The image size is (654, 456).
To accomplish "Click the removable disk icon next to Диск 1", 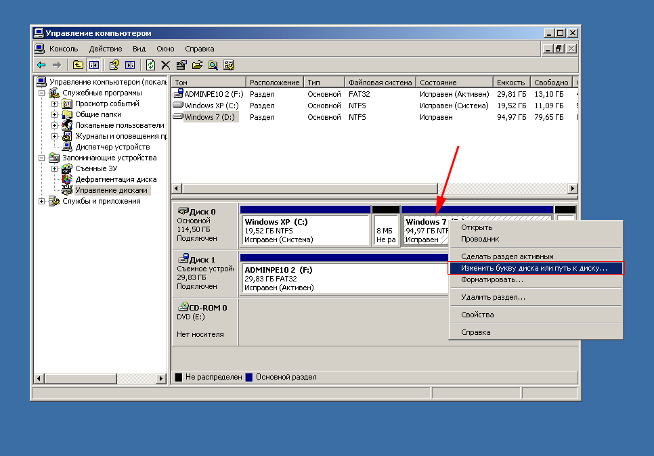I will tap(183, 258).
